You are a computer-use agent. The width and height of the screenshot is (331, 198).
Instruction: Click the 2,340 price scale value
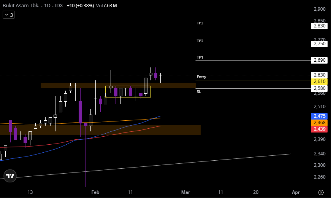click(319, 153)
